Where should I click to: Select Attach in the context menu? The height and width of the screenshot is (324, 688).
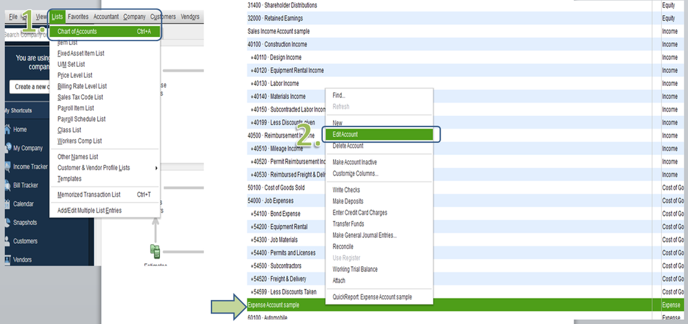(x=338, y=281)
